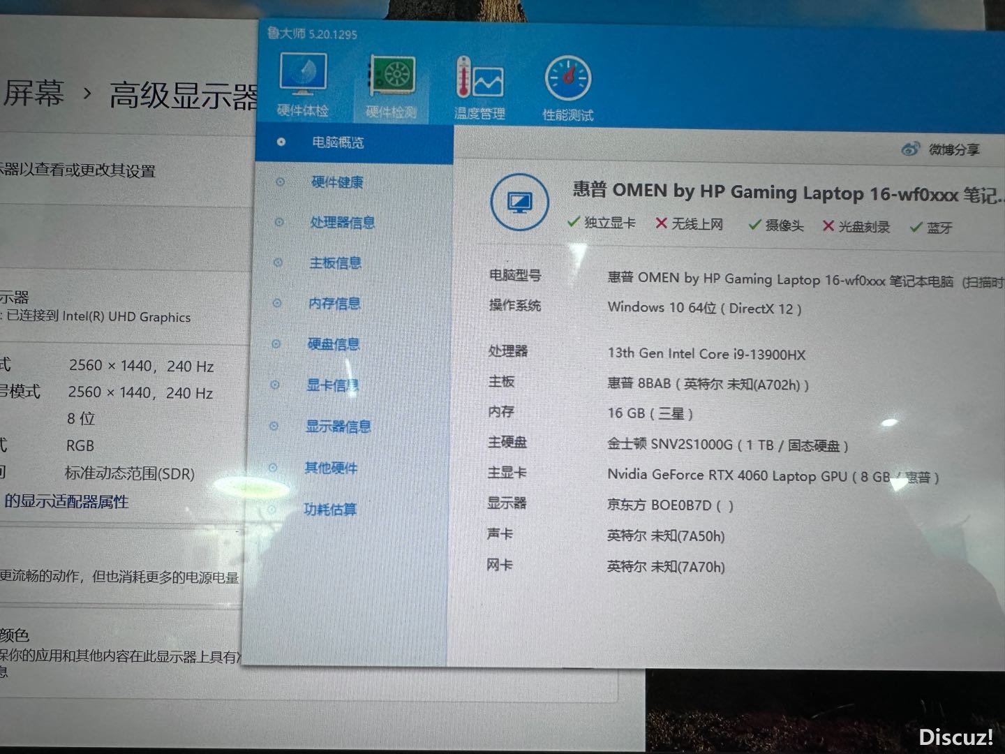The image size is (1005, 754).
Task: Select 电脑概览 in the sidebar
Action: [x=338, y=142]
